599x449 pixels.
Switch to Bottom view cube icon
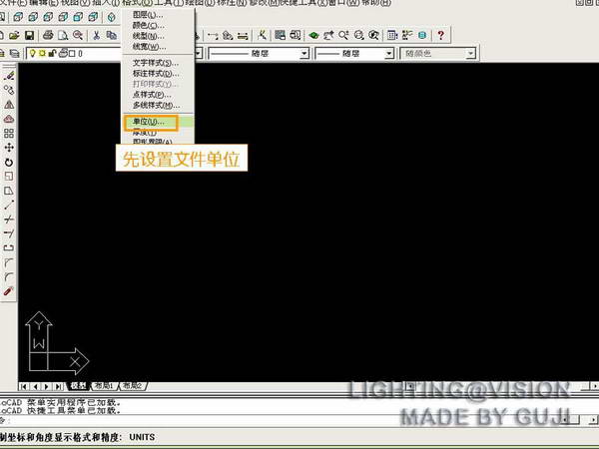(33, 17)
